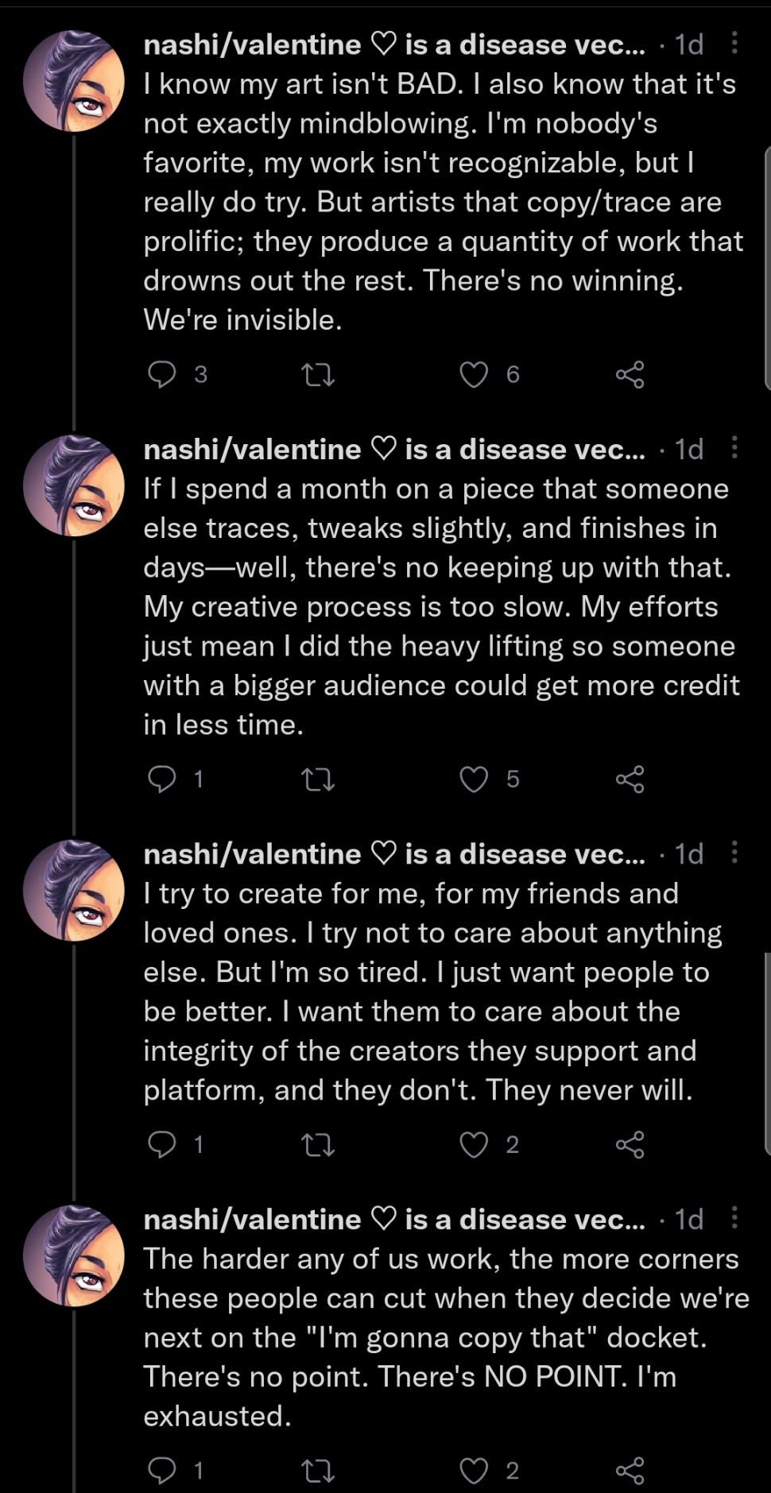
Task: Share the 'They never will' tweet
Action: tap(630, 1144)
